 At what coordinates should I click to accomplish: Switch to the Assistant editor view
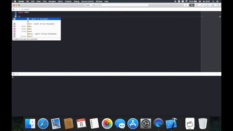coord(197,5)
